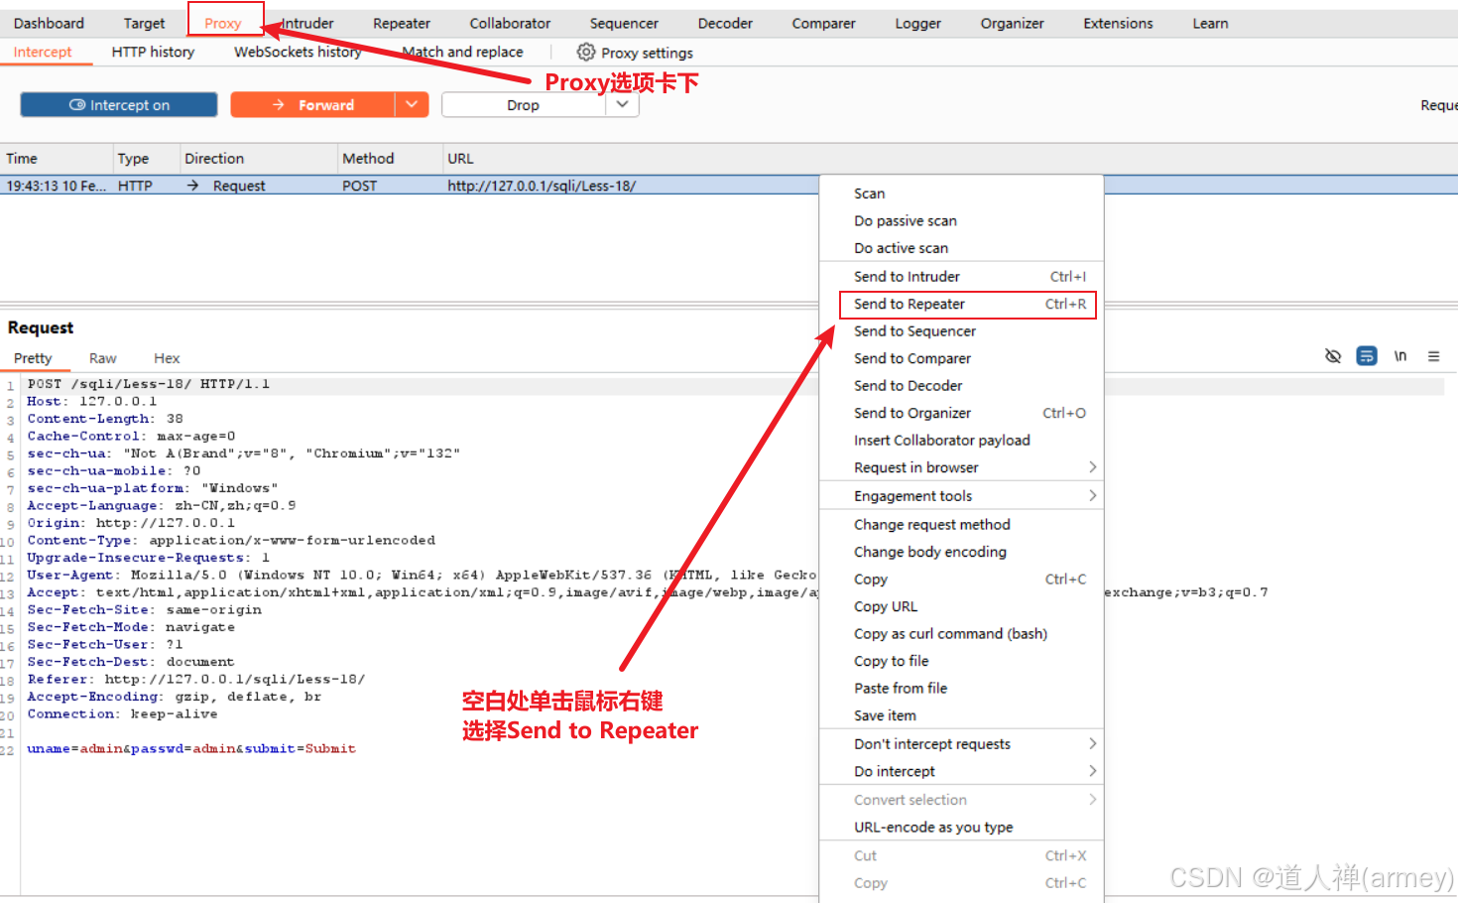
Task: Select Insert Collaborator payload entry
Action: click(961, 440)
